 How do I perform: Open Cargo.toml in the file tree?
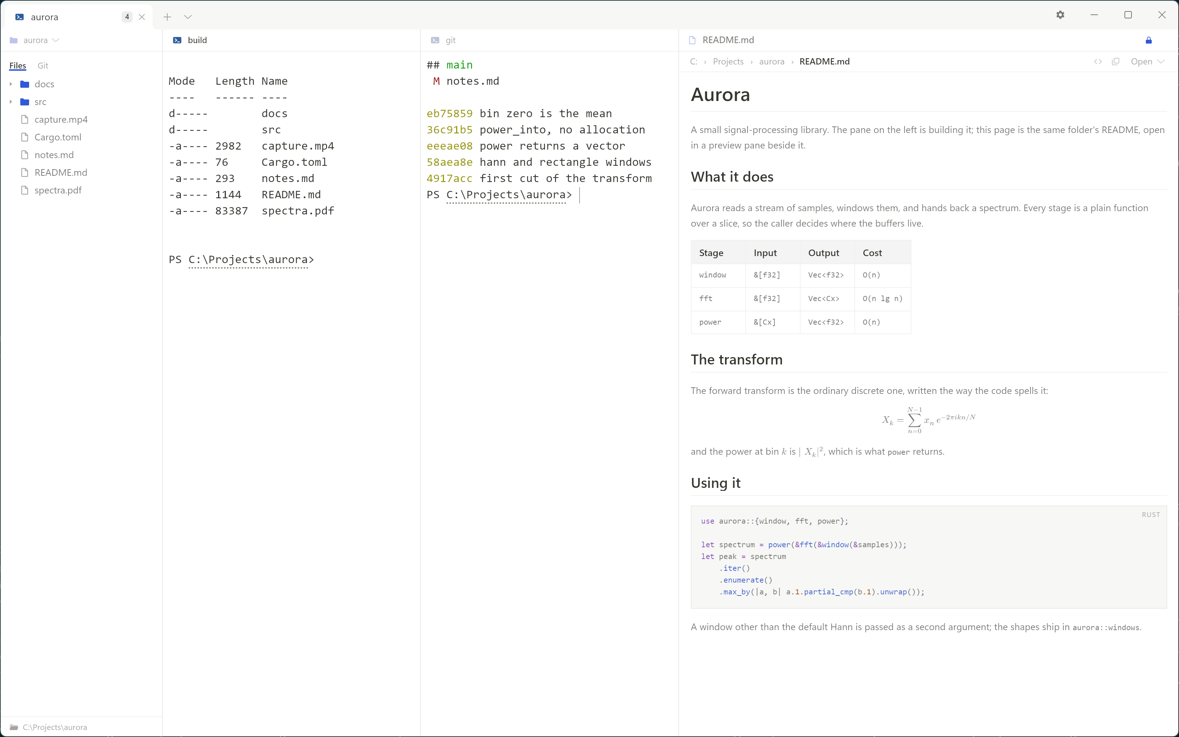(58, 137)
